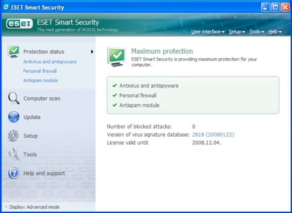Open the User interface dropdown menu

tap(208, 32)
